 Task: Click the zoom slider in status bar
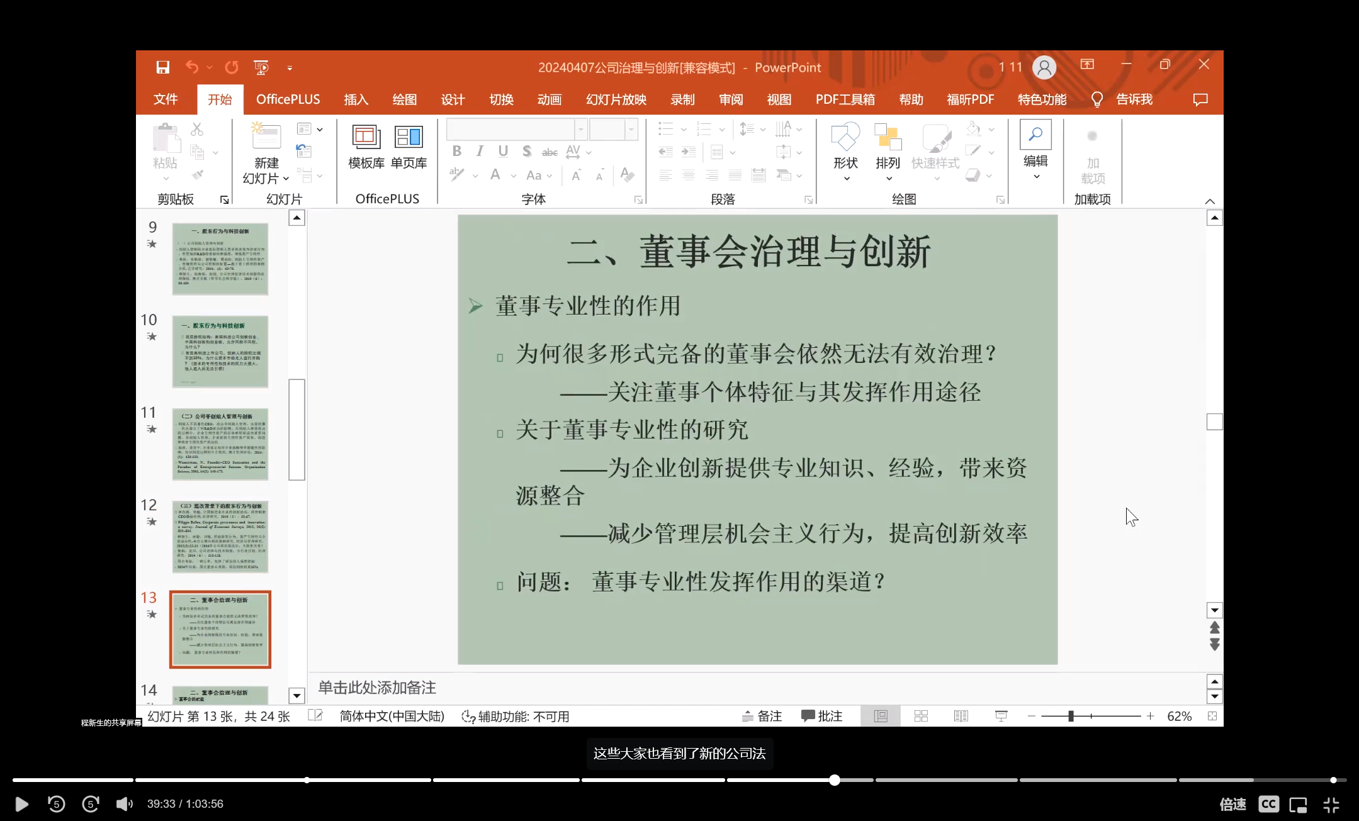(x=1071, y=716)
